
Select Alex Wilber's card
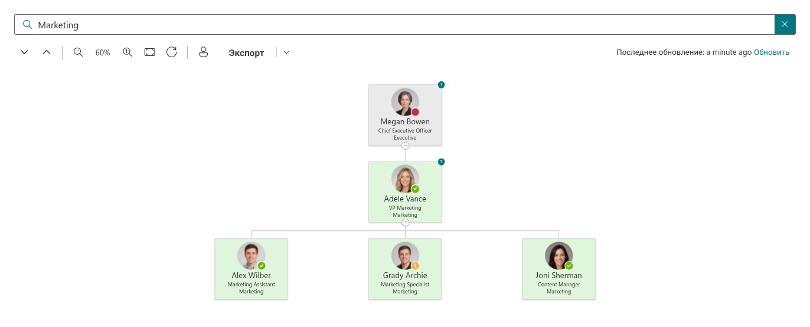[x=251, y=269]
